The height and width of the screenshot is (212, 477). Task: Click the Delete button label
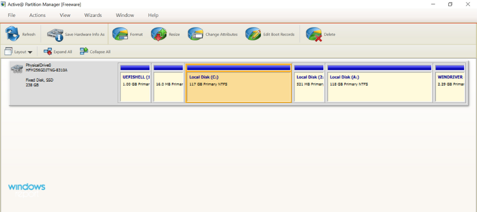(x=330, y=34)
